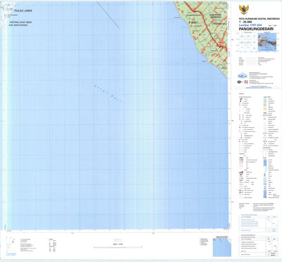
Task: Click the 'SELAT BALI' sea label
Action: tap(108, 93)
